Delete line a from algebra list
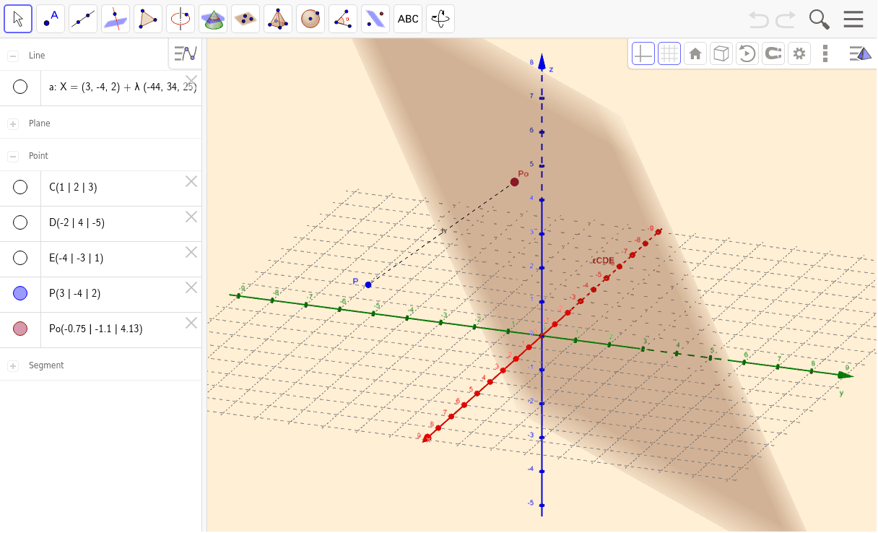This screenshot has width=878, height=533. click(191, 80)
